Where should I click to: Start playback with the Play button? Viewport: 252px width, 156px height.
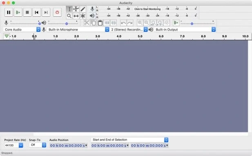pyautogui.click(x=18, y=12)
